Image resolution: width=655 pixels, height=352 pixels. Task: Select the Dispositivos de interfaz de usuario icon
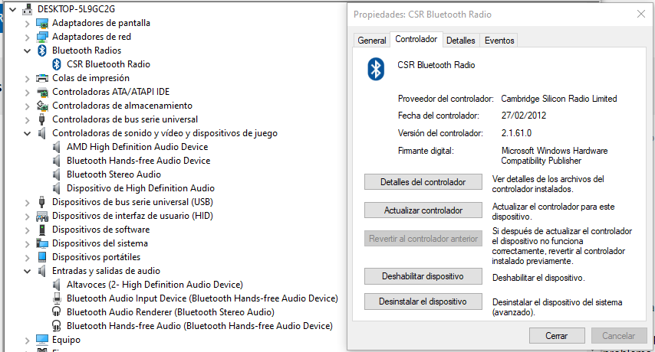point(42,216)
